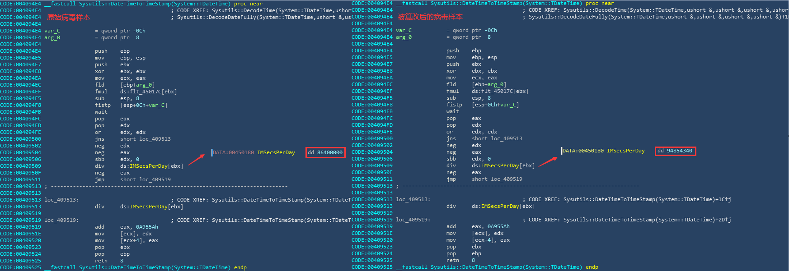Click the red label 原始病毒样本
The height and width of the screenshot is (271, 789).
click(x=69, y=17)
